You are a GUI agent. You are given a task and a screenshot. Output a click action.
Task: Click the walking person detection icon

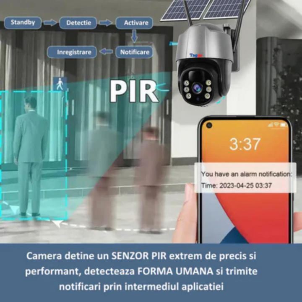(x=60, y=84)
